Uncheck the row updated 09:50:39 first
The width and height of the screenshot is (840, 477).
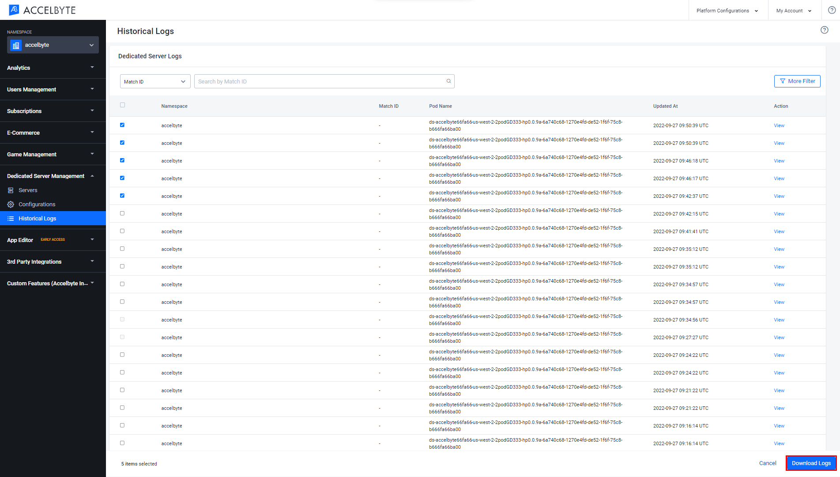coord(122,125)
